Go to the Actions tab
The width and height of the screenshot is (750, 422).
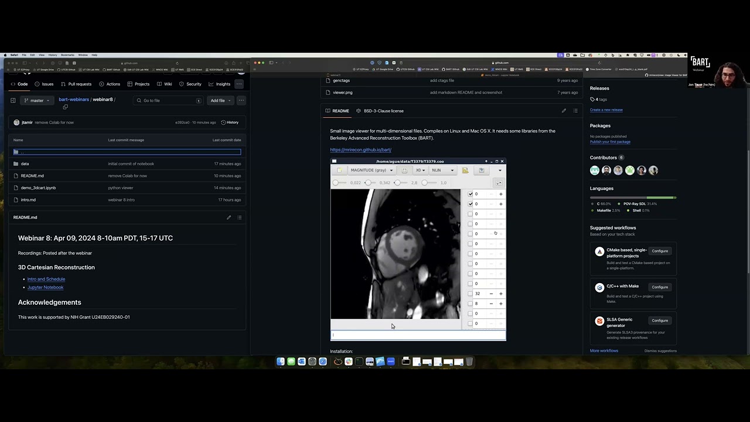(110, 84)
